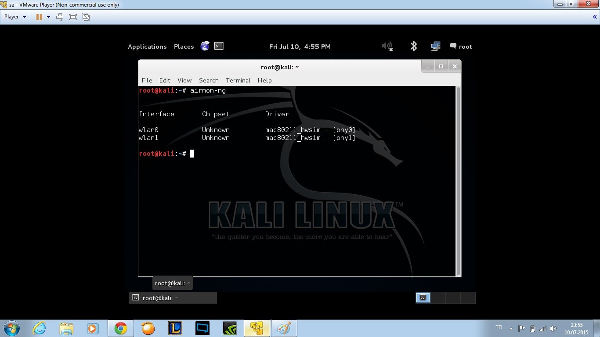Send Ctrl+Alt+Del to the virtual machine

(60, 17)
